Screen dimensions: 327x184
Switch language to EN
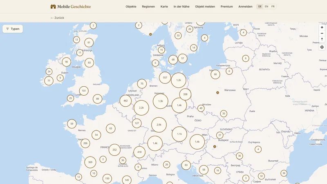pyautogui.click(x=267, y=7)
